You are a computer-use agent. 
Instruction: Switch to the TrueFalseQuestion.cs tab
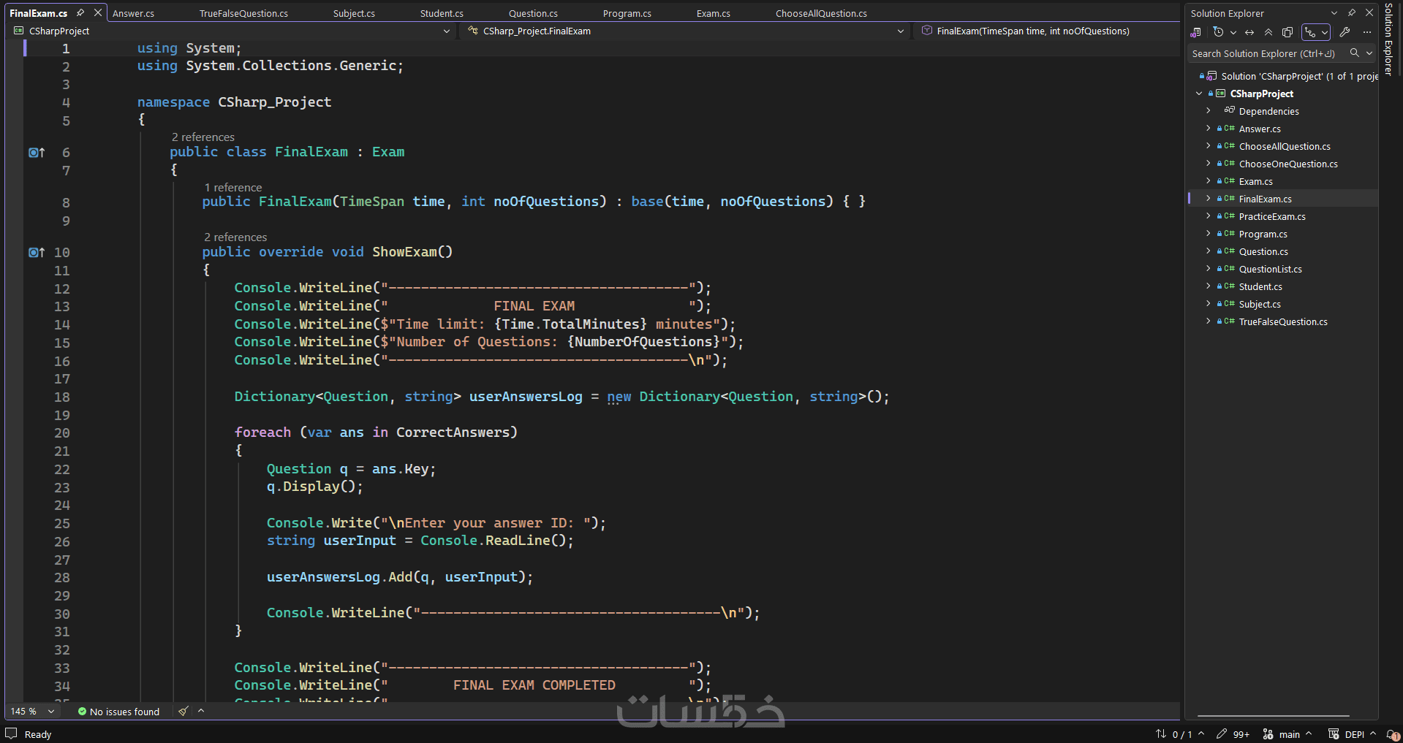[x=243, y=13]
